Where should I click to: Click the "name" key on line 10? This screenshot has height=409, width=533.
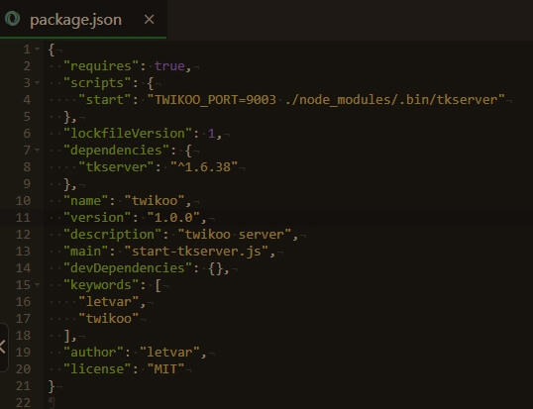point(86,200)
